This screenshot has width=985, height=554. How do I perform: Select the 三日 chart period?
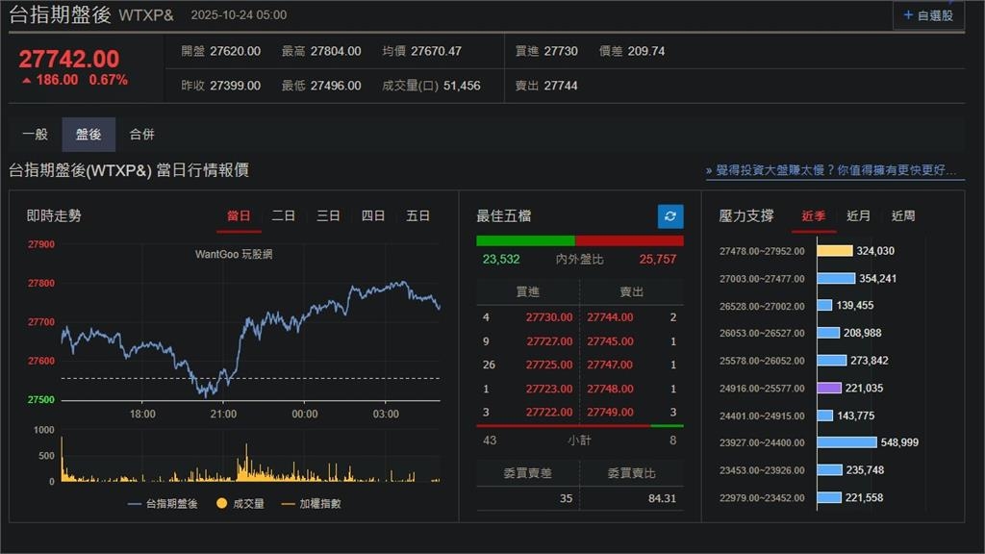coord(328,215)
